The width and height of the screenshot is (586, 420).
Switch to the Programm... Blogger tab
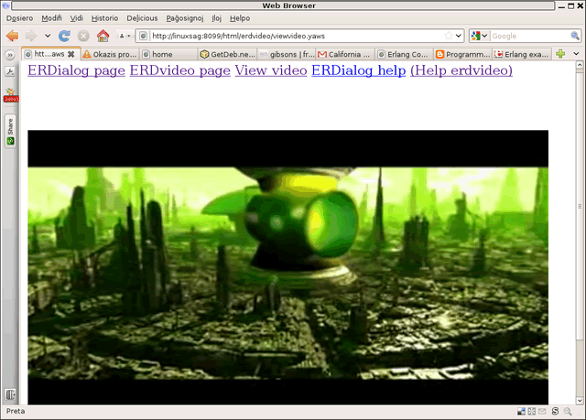click(462, 55)
